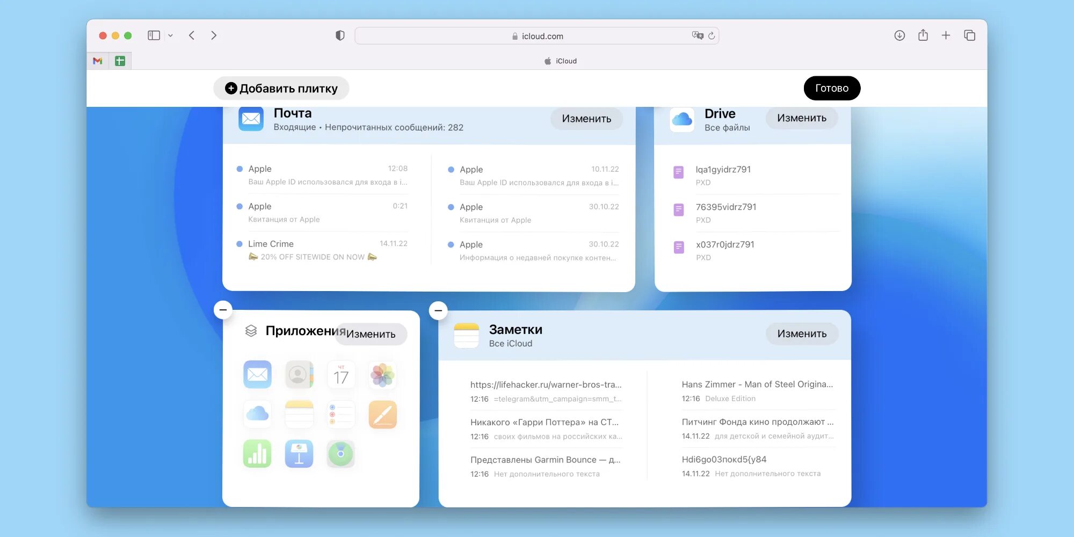
Task: Remove the Приложения tile with minus button
Action: [x=223, y=310]
